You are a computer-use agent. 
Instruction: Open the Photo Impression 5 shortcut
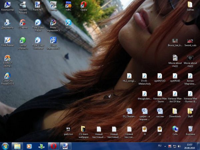[53, 23]
